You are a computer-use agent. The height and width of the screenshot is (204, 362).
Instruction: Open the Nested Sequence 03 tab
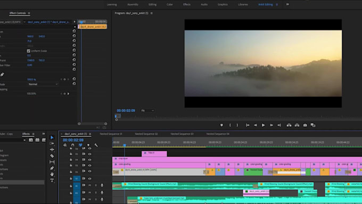click(182, 134)
